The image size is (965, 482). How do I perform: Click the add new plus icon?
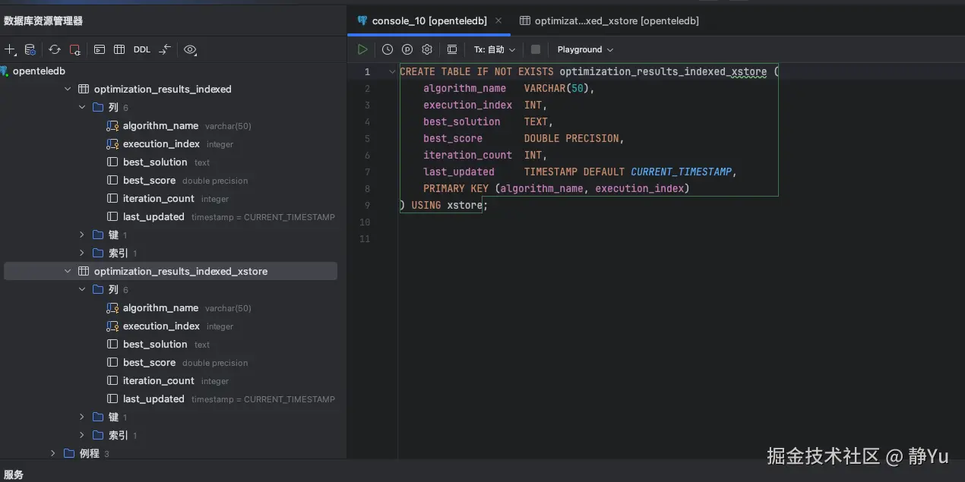(x=10, y=49)
